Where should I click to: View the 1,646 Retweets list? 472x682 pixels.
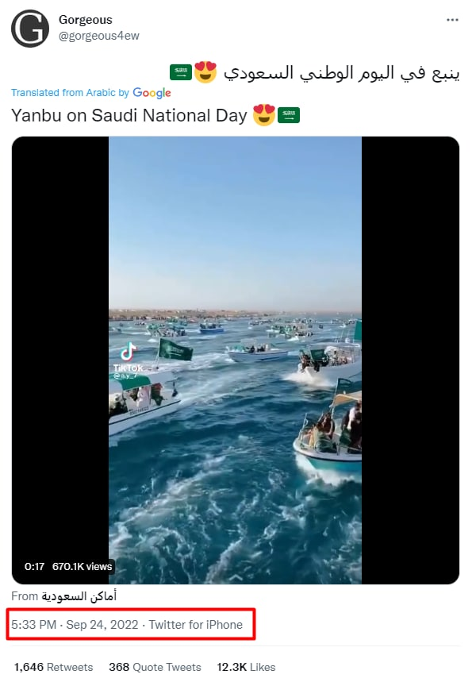tap(53, 667)
